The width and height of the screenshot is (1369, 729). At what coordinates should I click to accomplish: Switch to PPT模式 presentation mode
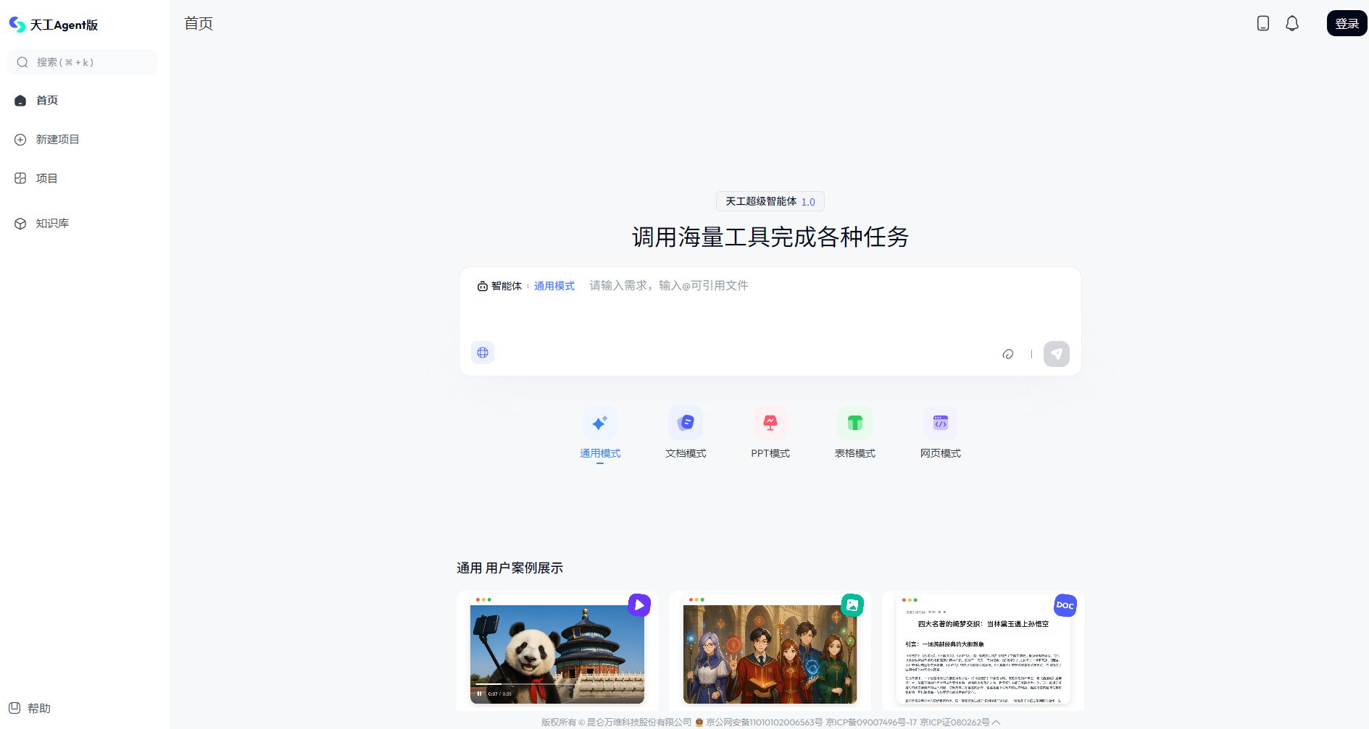770,424
